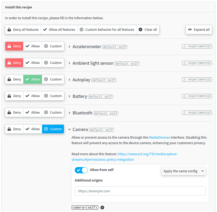Allow the Bluetooth feature

coord(33,112)
